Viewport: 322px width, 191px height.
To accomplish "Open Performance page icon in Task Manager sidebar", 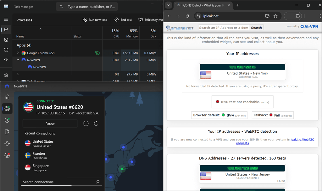I will click(6, 40).
